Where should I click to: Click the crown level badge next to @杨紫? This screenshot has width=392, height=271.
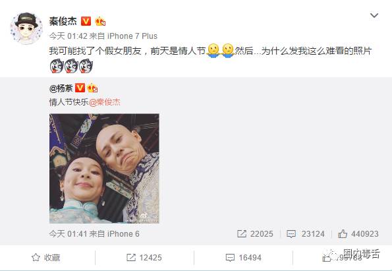92,88
